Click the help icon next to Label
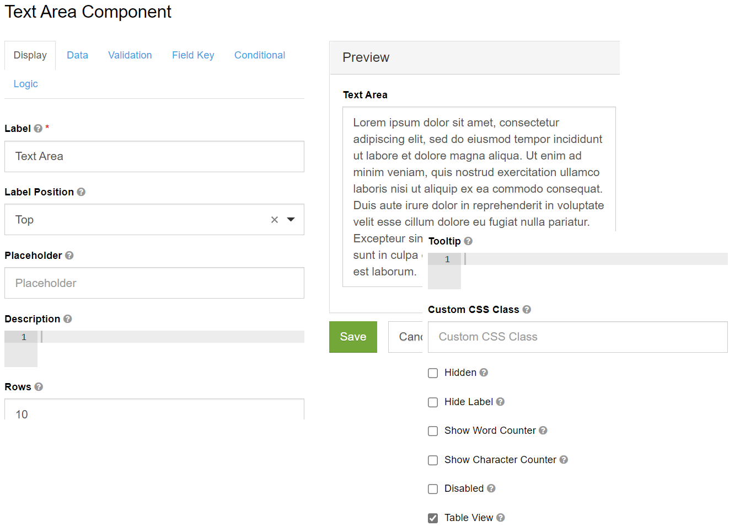 coord(38,129)
